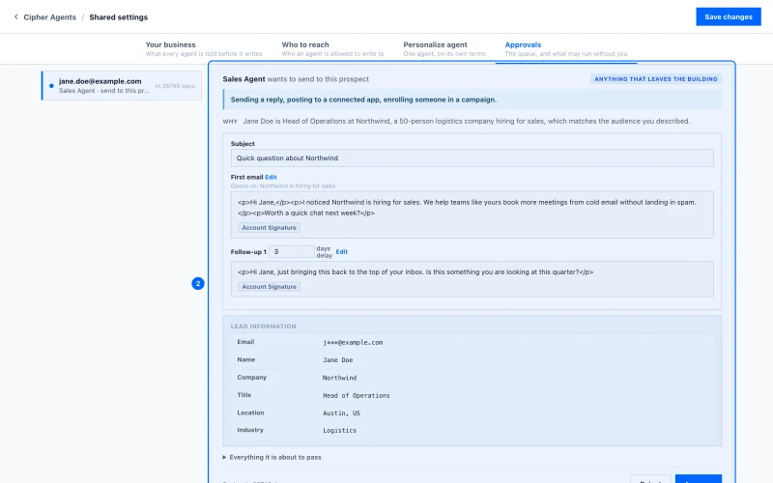Click the Opens on: Northwind is hiring text
This screenshot has height=483, width=773.
point(283,186)
